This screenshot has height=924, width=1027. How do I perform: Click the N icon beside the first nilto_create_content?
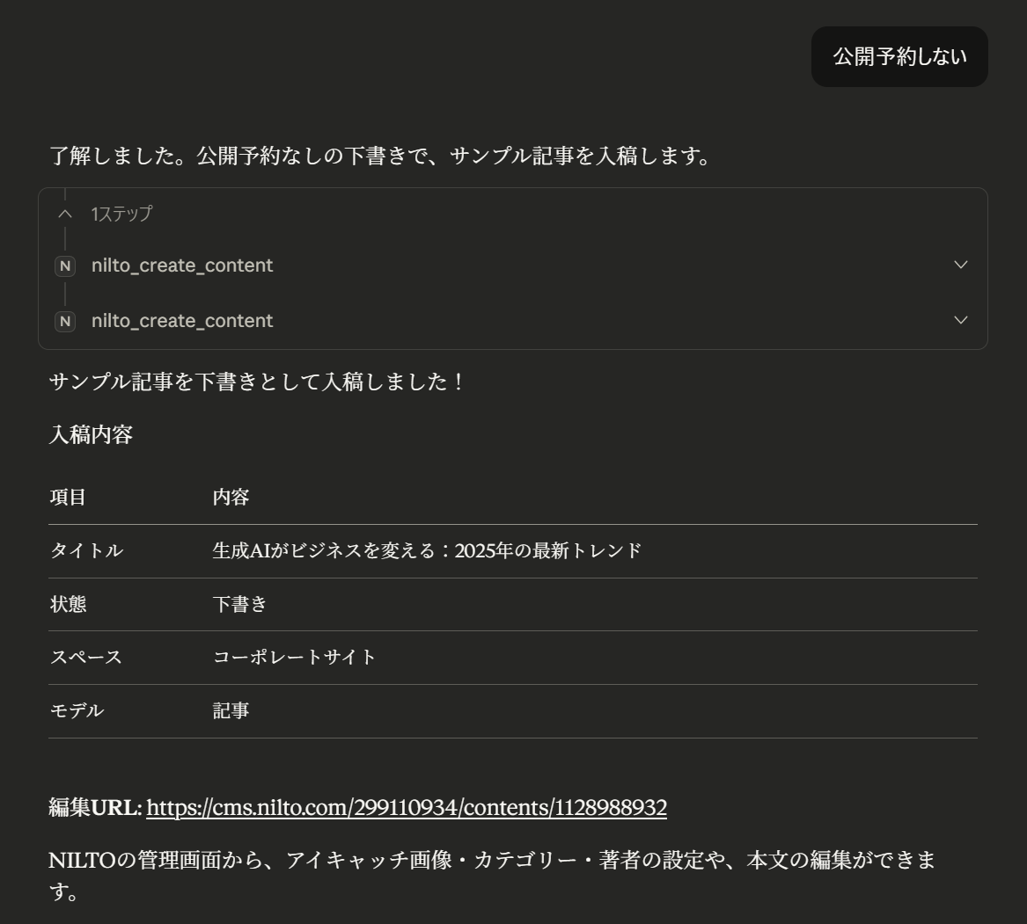64,265
